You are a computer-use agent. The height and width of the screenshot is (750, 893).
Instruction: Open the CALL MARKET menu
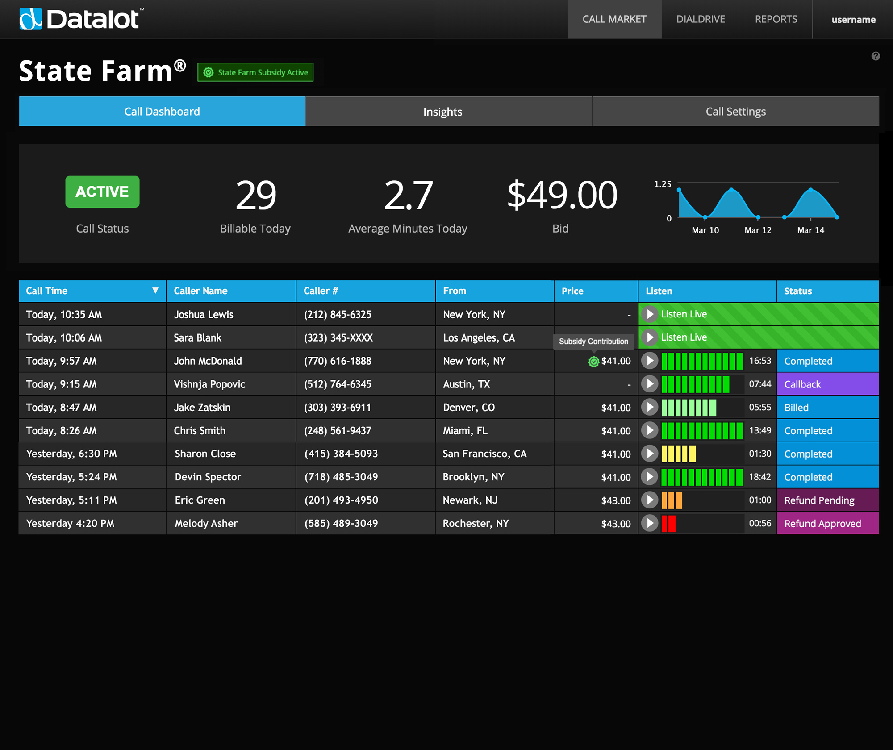point(614,19)
